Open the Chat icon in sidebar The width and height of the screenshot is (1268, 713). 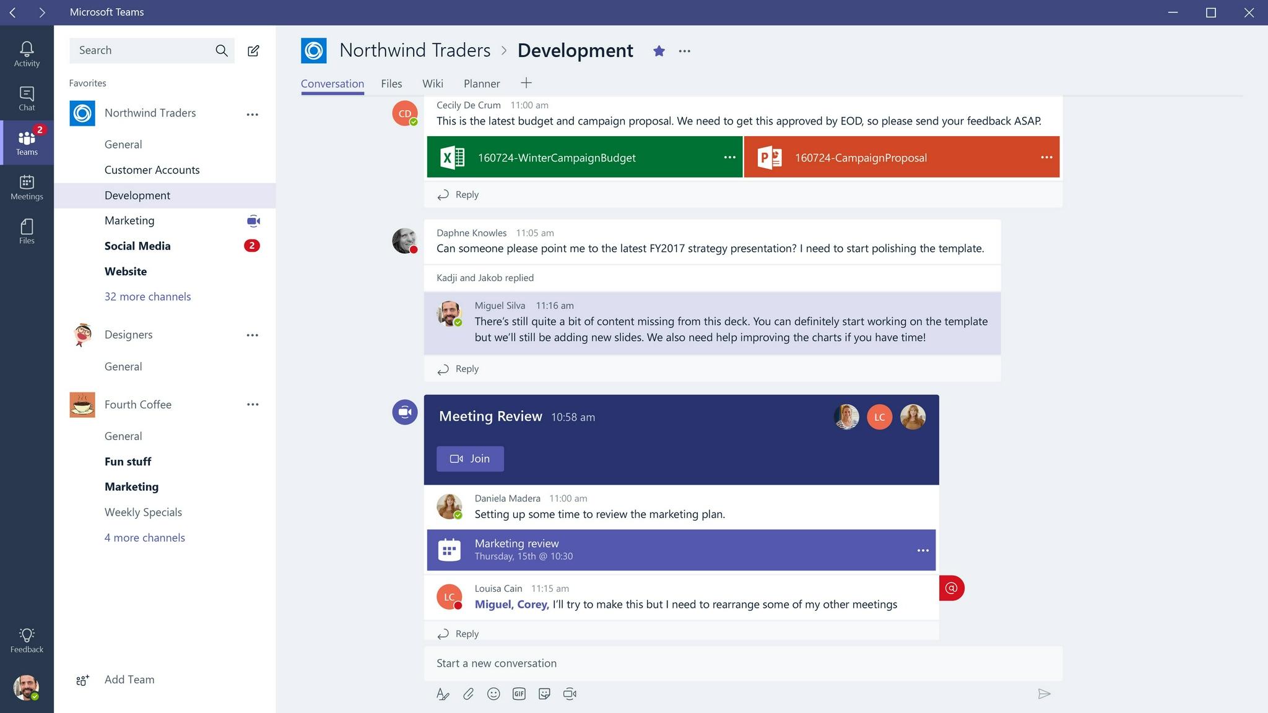26,98
